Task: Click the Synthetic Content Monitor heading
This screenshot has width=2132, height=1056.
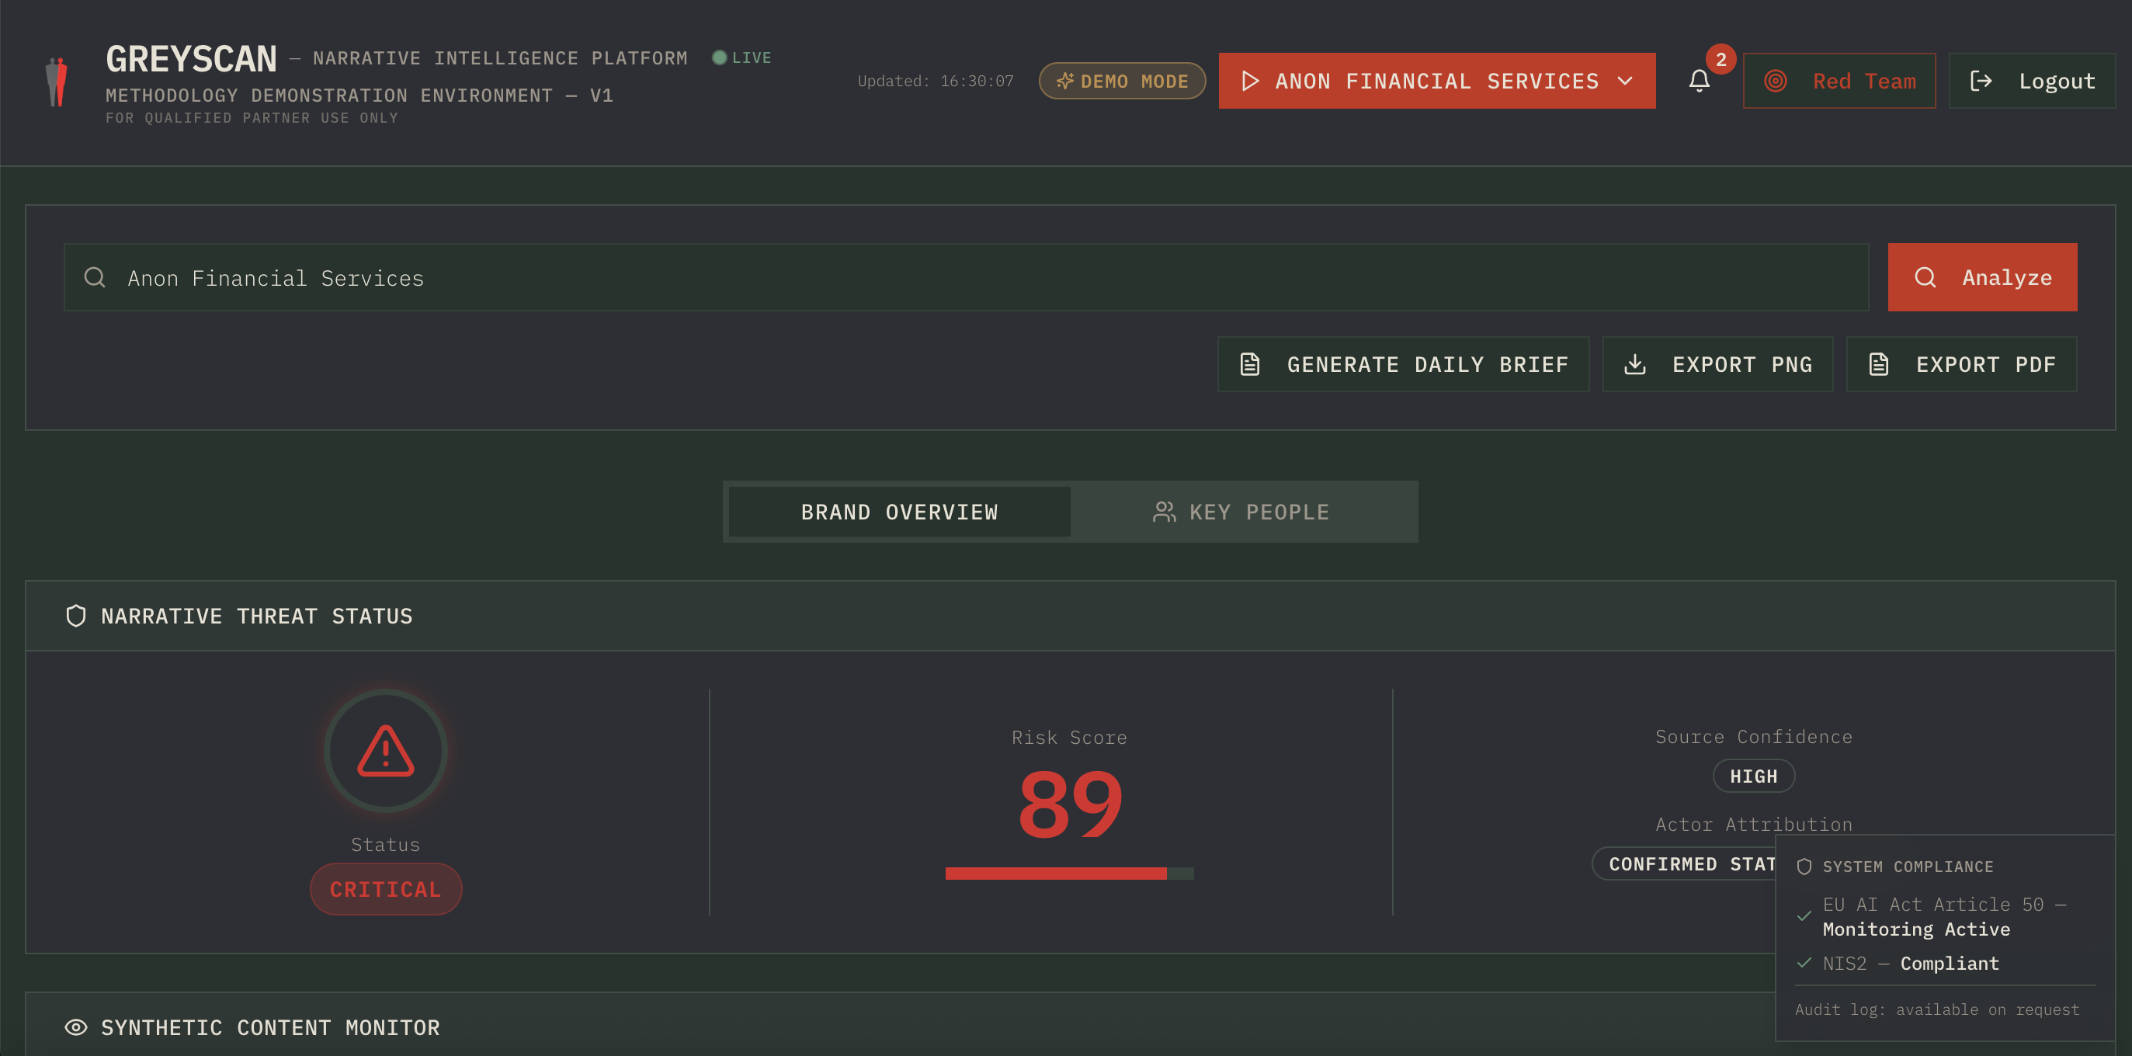Action: [270, 1027]
